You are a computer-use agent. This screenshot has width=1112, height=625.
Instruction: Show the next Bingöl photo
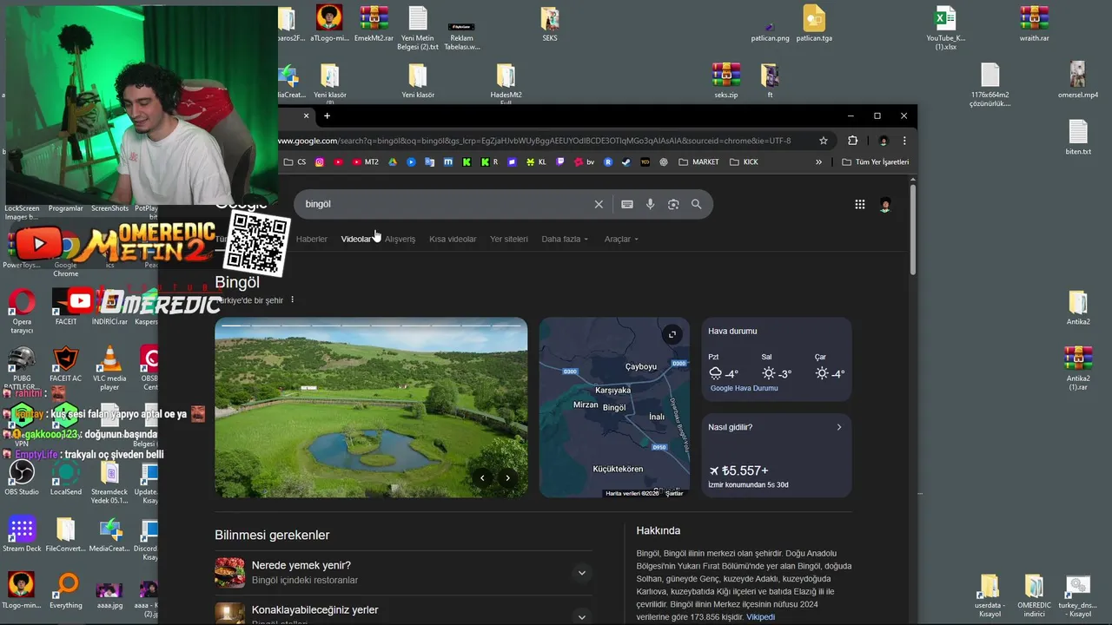coord(507,478)
